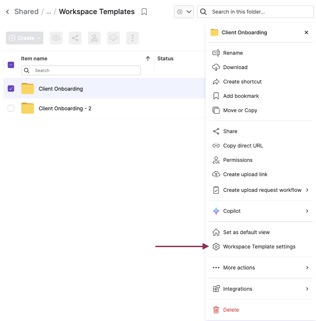Go back using the Shared breadcrumb link
This screenshot has width=316, height=321.
click(x=26, y=12)
